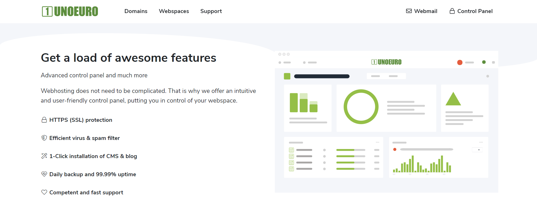The image size is (537, 217).
Task: Select 'Efficient virus & spam filter' text
Action: tap(85, 138)
